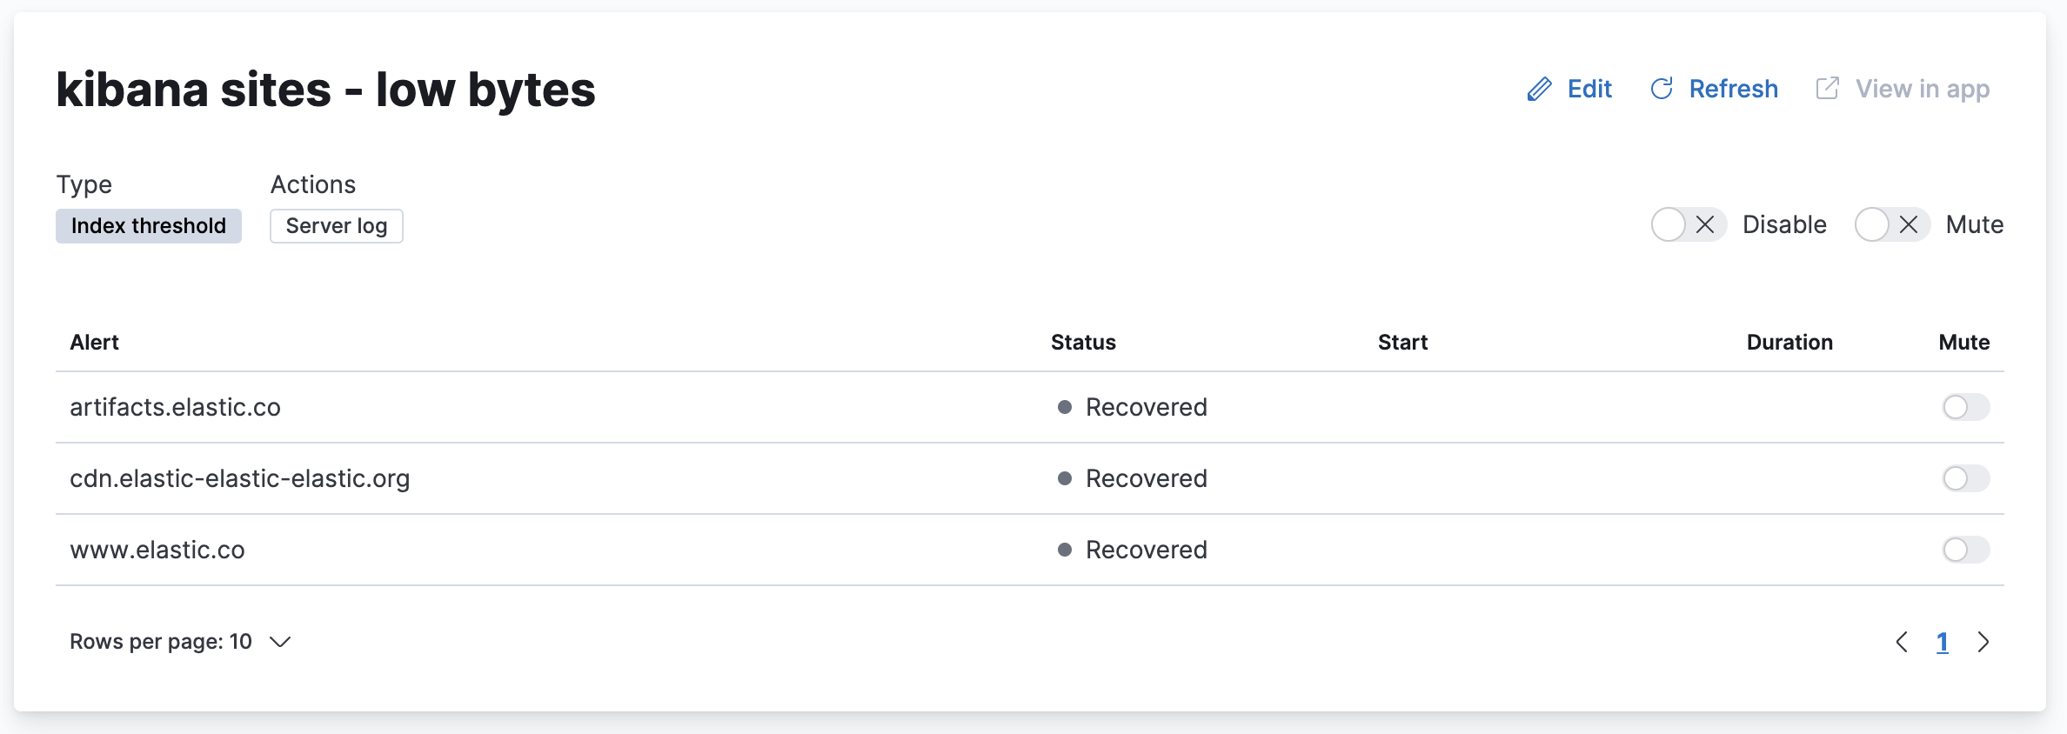Mute alerts for artifacts.elastic.co
Screen dimensions: 2067x734
click(x=1965, y=407)
